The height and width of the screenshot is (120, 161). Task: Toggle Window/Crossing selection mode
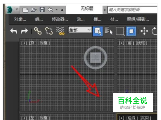coord(131,31)
